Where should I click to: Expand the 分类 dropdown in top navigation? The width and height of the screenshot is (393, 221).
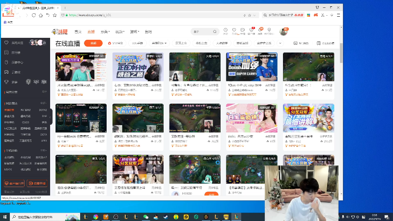click(x=105, y=32)
